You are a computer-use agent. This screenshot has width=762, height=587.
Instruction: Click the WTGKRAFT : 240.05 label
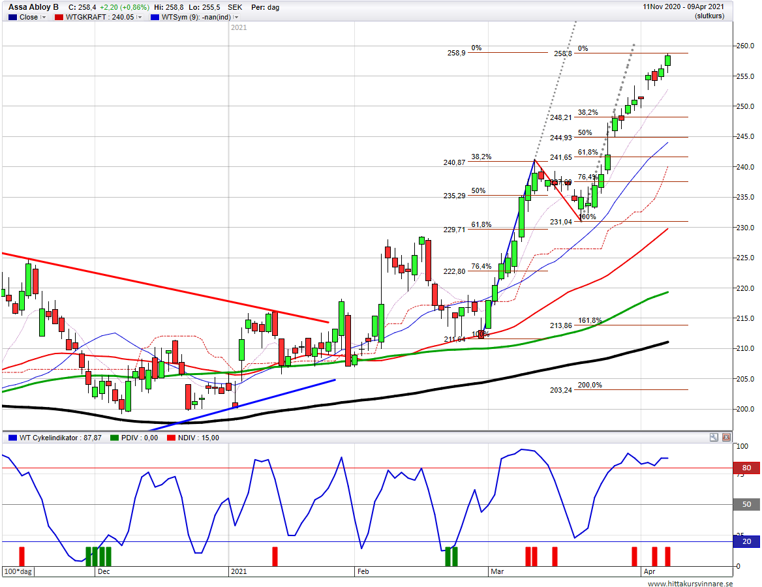(x=100, y=17)
